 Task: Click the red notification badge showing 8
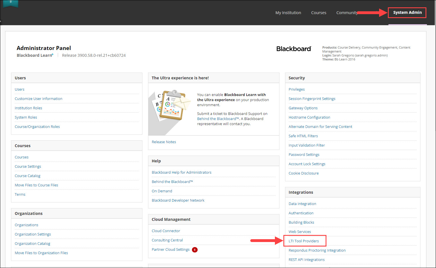pyautogui.click(x=195, y=250)
